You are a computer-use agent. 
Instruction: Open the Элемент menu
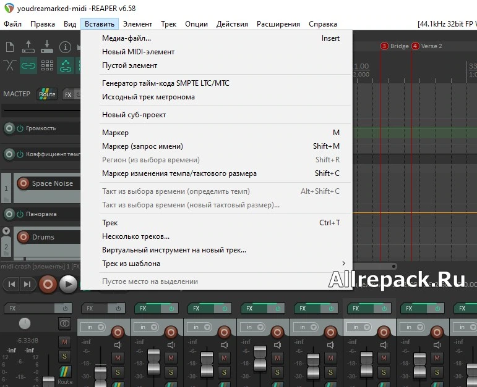(137, 24)
